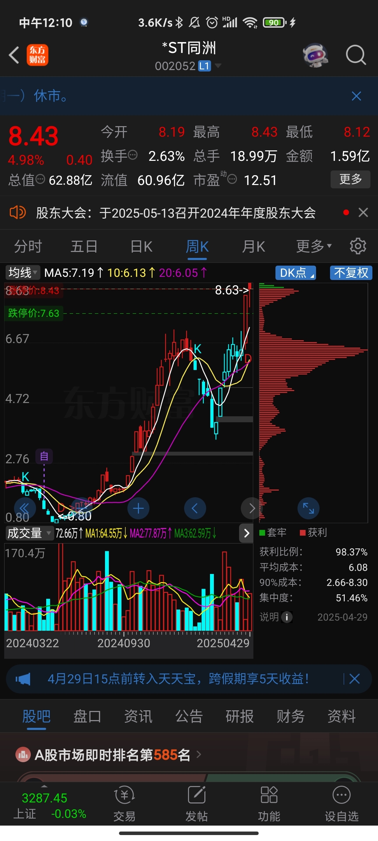The width and height of the screenshot is (378, 841).
Task: Tap the 平均成本 6.08 value
Action: pyautogui.click(x=358, y=567)
